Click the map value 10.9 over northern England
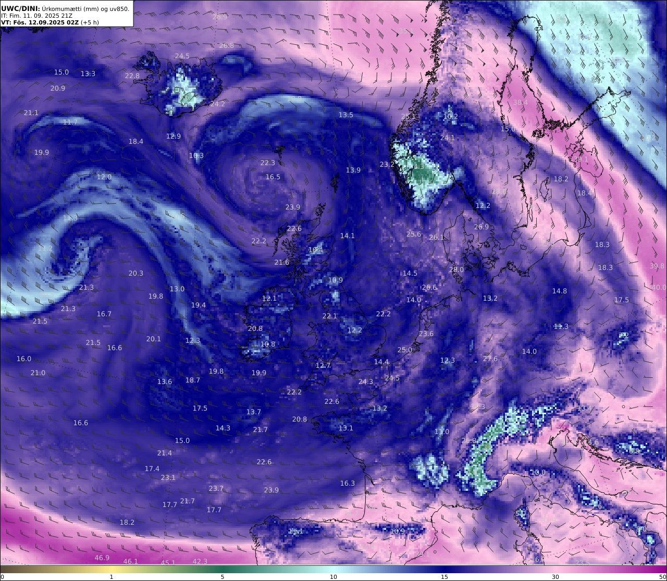This screenshot has width=667, height=581. coord(336,280)
